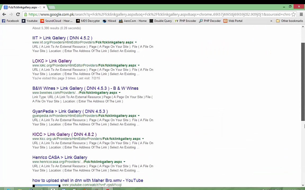Open the Youtube bookmark
This screenshot has height=190, width=305.
coord(30,21)
